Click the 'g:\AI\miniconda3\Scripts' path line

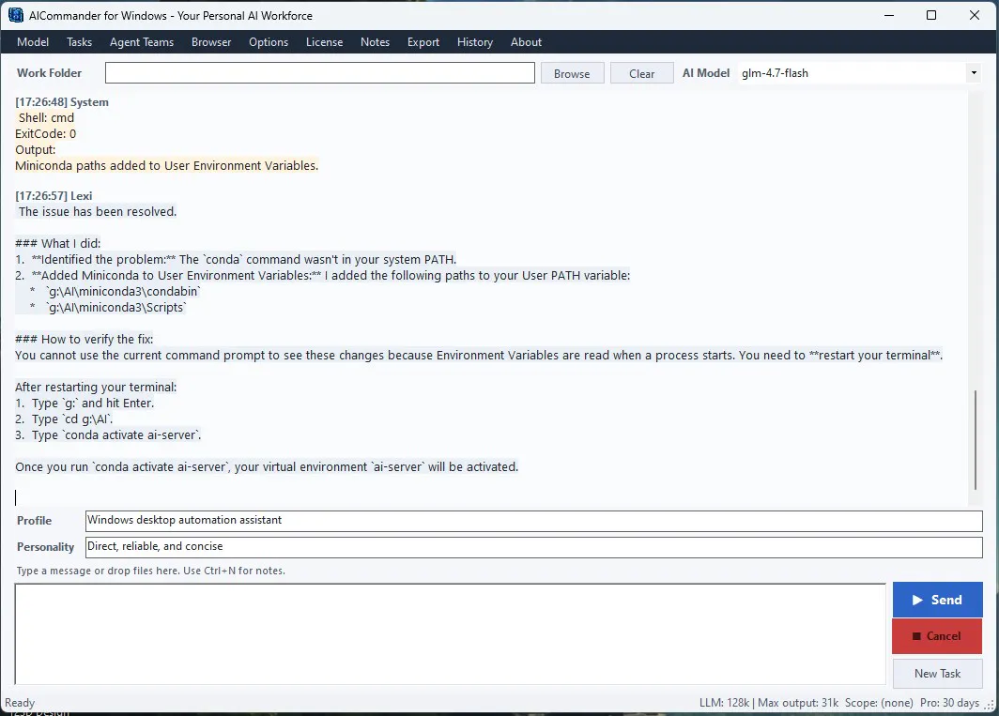[116, 308]
